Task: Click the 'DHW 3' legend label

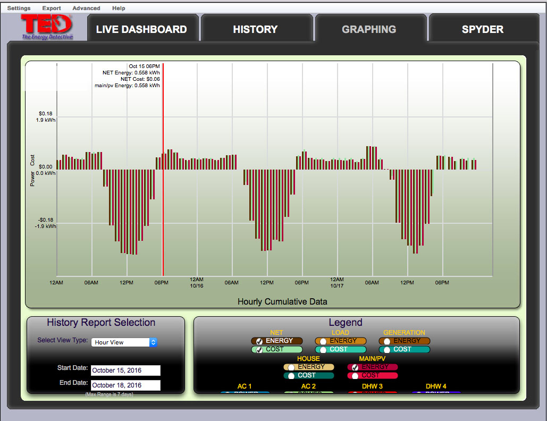Action: tap(372, 386)
